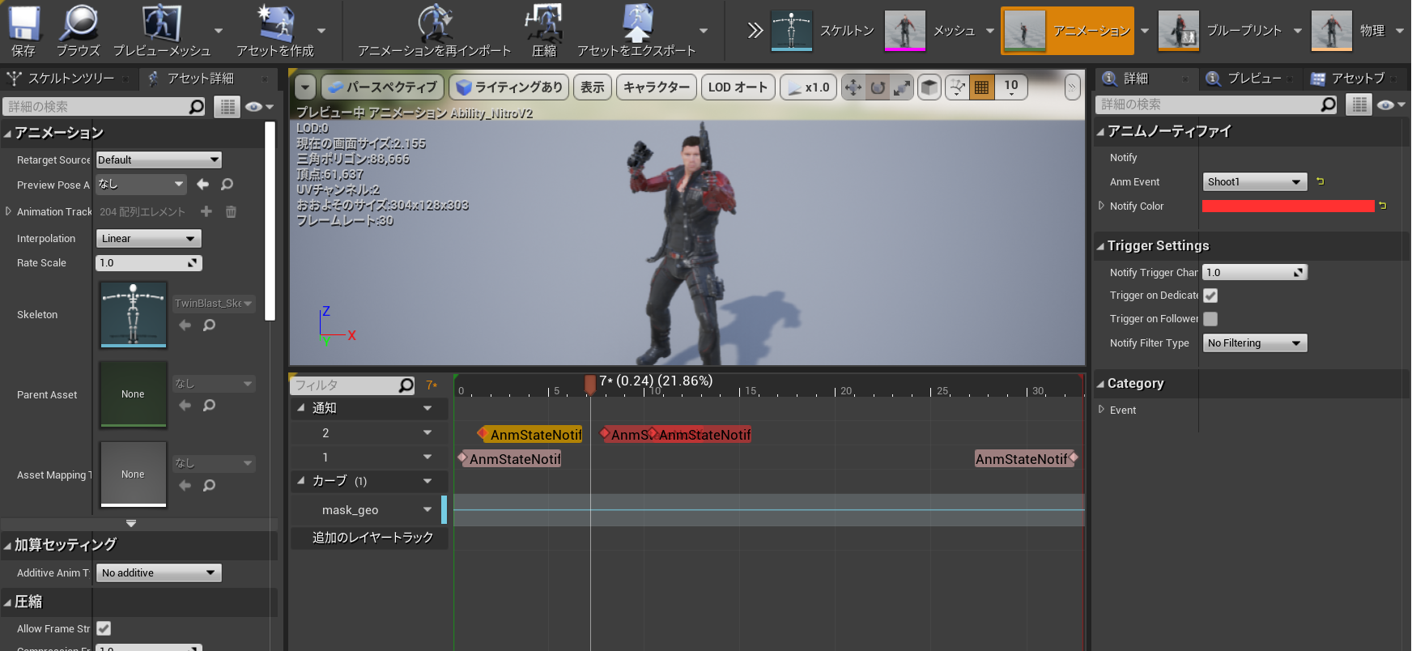Click Export Asset (アセットをエクスポート) icon

coord(636,31)
